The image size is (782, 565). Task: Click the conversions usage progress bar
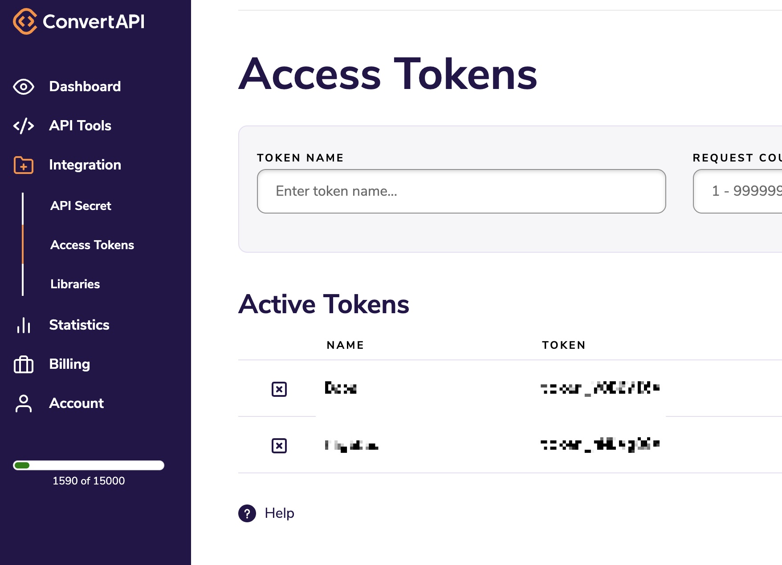click(89, 465)
